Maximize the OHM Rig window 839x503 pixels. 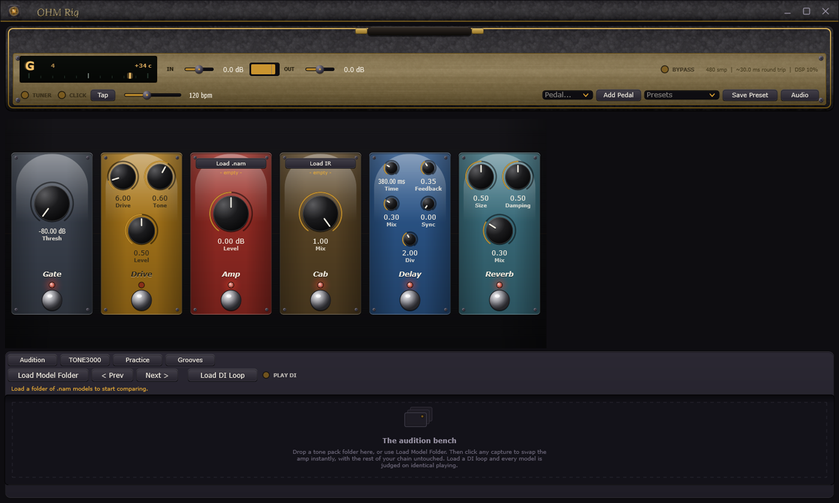click(807, 11)
